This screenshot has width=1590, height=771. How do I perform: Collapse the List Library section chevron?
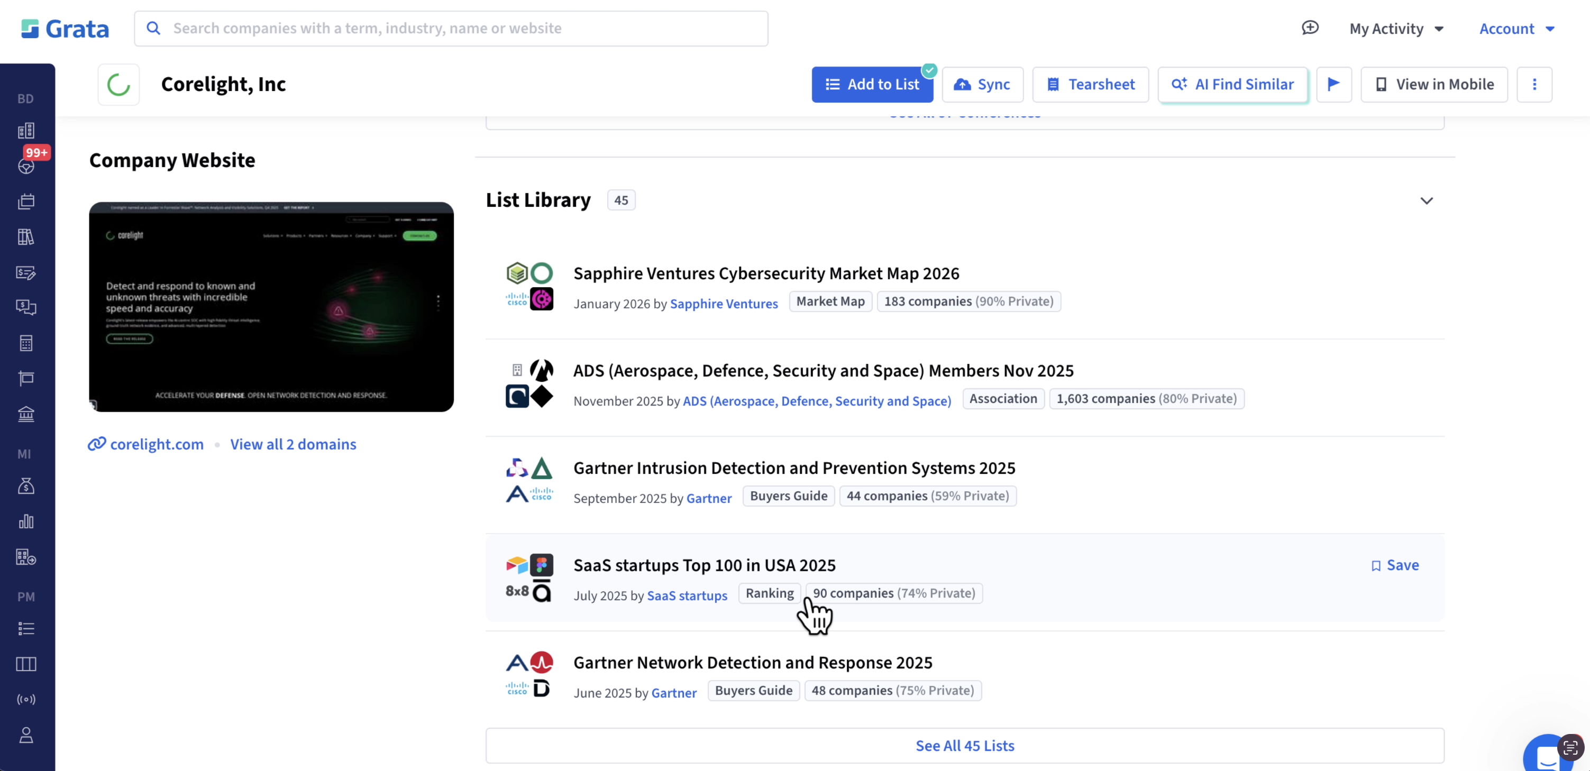click(1427, 200)
